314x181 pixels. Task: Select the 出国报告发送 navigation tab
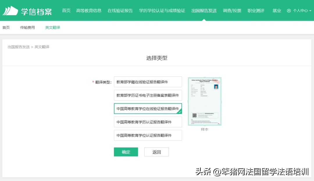click(204, 11)
